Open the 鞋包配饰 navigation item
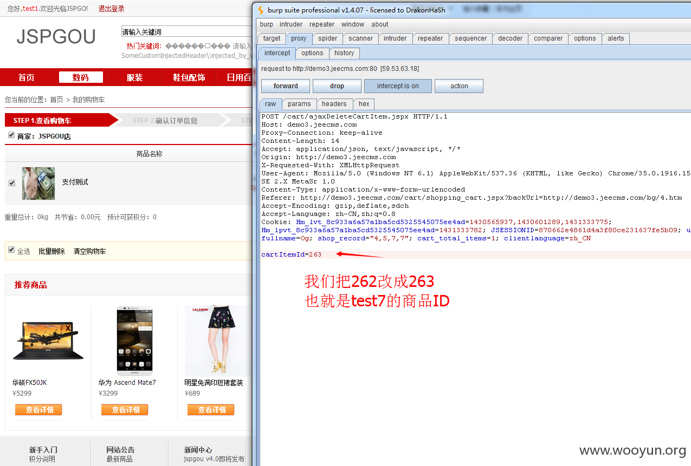 pos(189,77)
